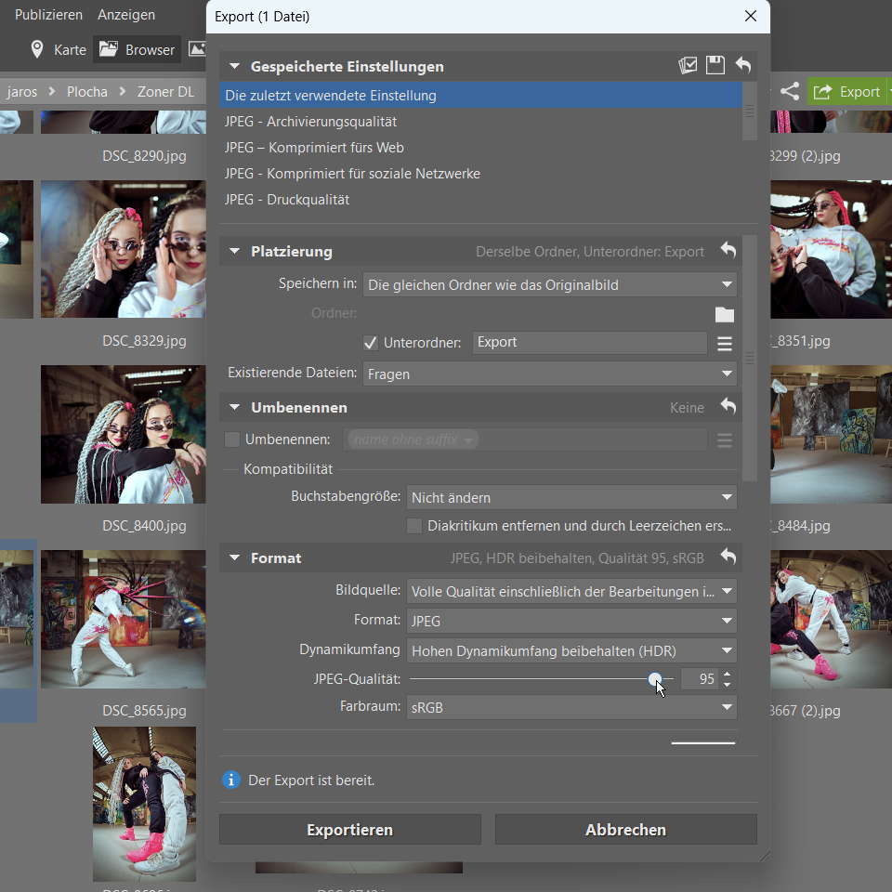Reset the Format section using its undo arrow
The image size is (892, 892).
pyautogui.click(x=728, y=557)
